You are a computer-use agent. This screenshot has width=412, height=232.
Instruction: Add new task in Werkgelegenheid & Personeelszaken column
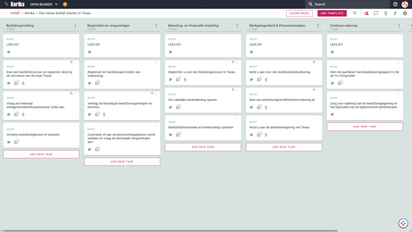[284, 147]
